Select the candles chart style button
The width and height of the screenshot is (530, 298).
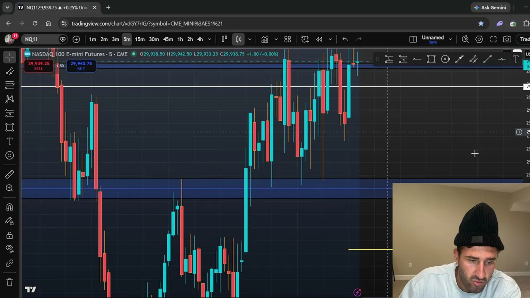tap(238, 39)
